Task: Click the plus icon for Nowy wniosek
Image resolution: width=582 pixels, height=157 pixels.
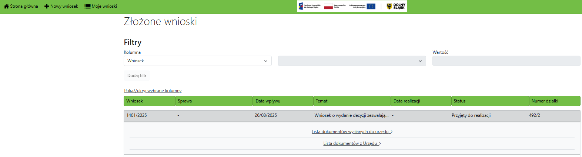Action: [47, 6]
